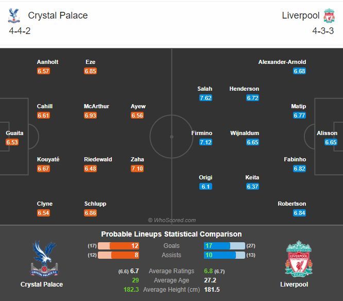The width and height of the screenshot is (343, 301).
Task: Open the Liverpool team name link in the header
Action: click(x=301, y=15)
